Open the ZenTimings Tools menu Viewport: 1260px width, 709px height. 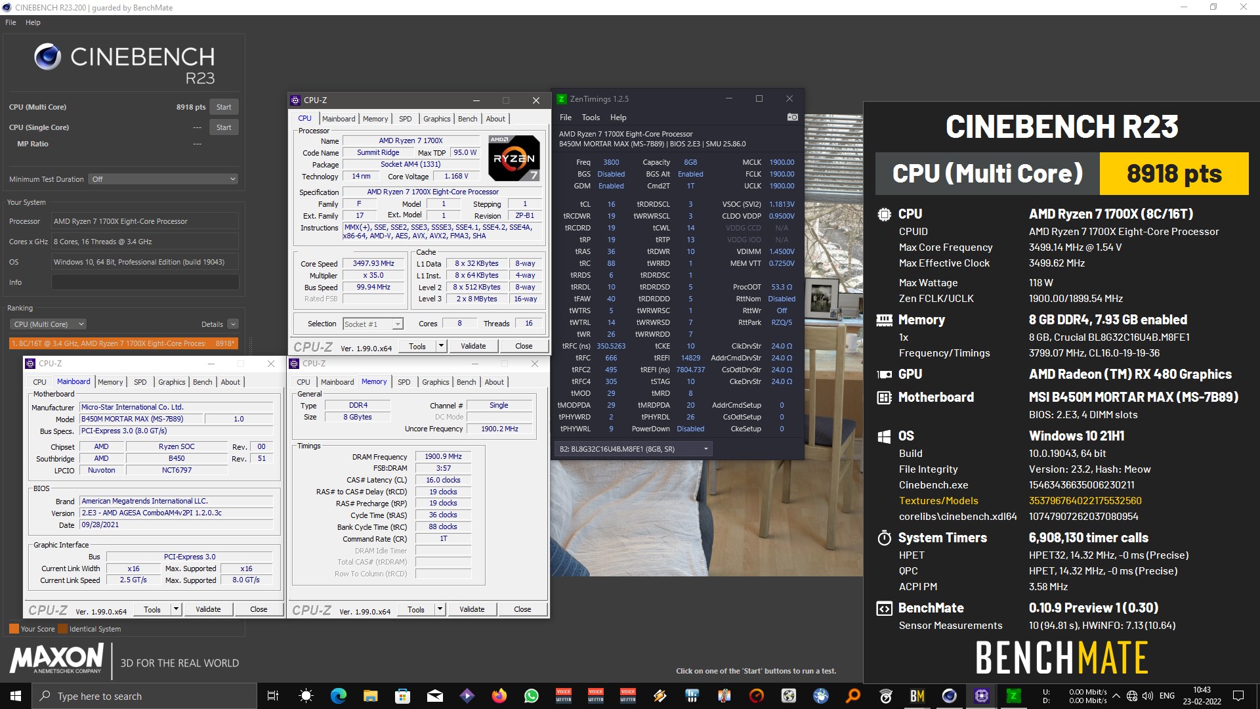(x=591, y=118)
